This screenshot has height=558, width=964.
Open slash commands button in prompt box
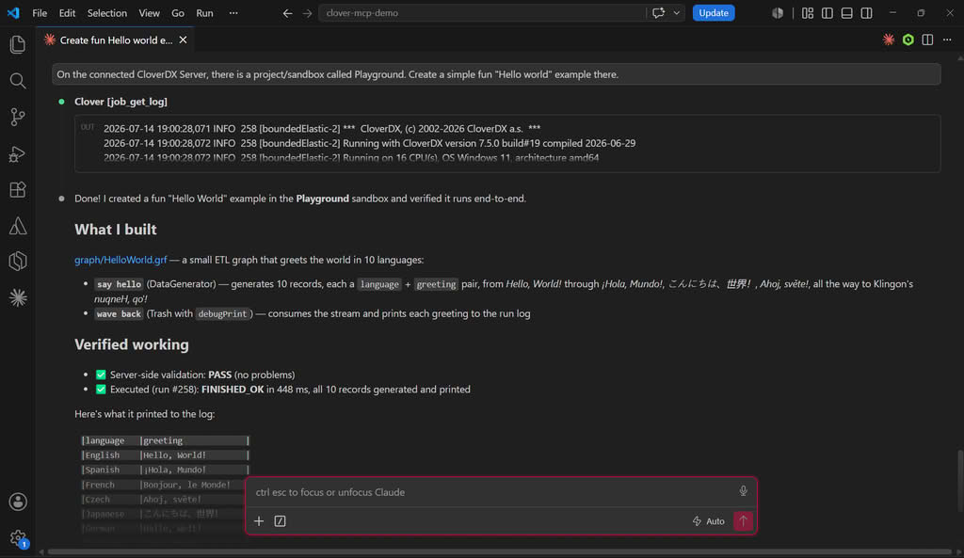280,521
